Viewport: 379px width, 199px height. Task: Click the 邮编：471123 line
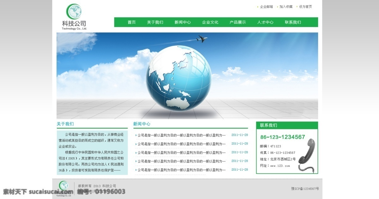click(270, 146)
